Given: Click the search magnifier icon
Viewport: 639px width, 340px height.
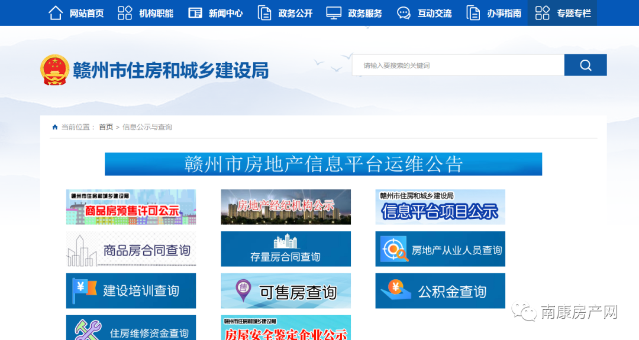Looking at the screenshot, I should 585,65.
